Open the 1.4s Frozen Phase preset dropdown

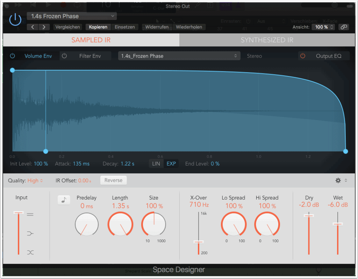[72, 16]
